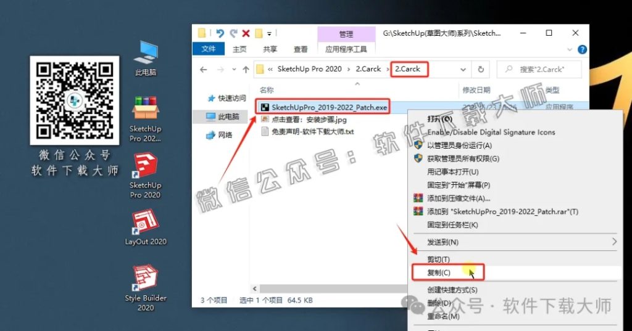The width and height of the screenshot is (632, 331).
Task: Click the undo icon in Explorer quick access toolbar
Action: 220,33
